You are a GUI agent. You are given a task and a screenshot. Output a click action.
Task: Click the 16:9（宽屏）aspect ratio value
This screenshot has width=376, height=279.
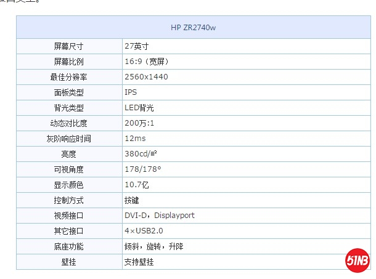point(147,62)
